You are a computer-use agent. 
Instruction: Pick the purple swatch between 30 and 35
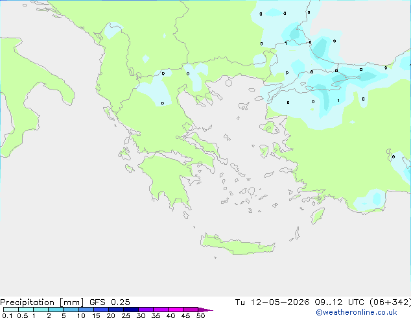coord(146,310)
